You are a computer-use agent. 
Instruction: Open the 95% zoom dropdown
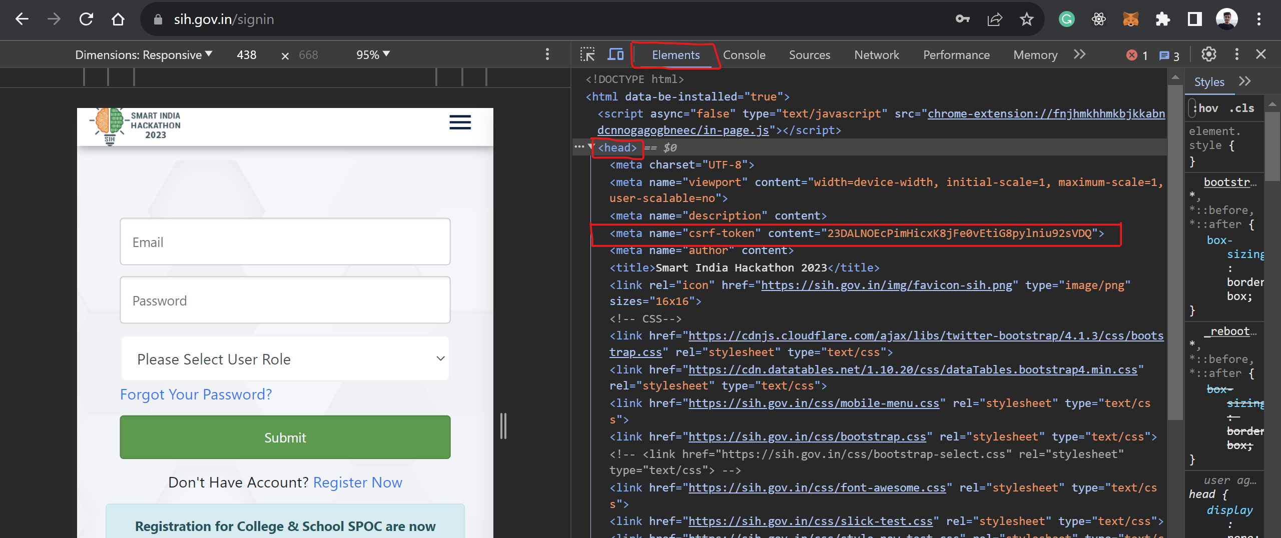[373, 55]
